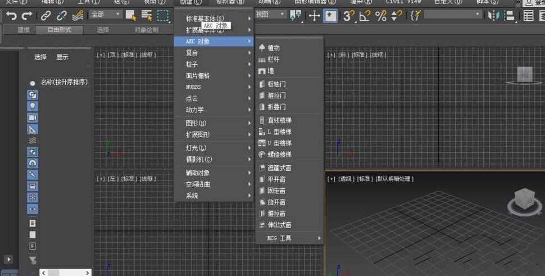Toggle cameras display filter icon
This screenshot has height=276, width=545.
pos(33,117)
